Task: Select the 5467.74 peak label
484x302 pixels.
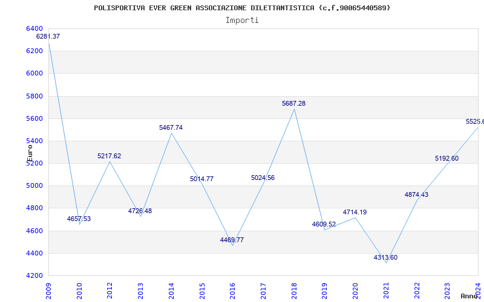Action: pyautogui.click(x=171, y=127)
